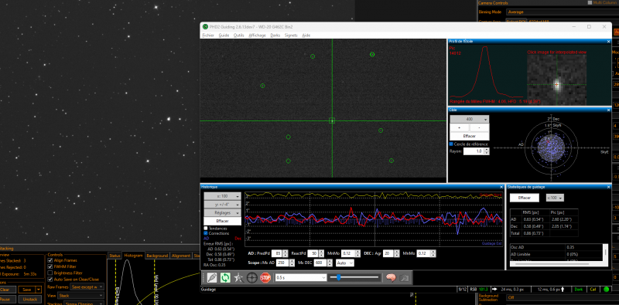Open the brain advanced settings icon

click(391, 278)
